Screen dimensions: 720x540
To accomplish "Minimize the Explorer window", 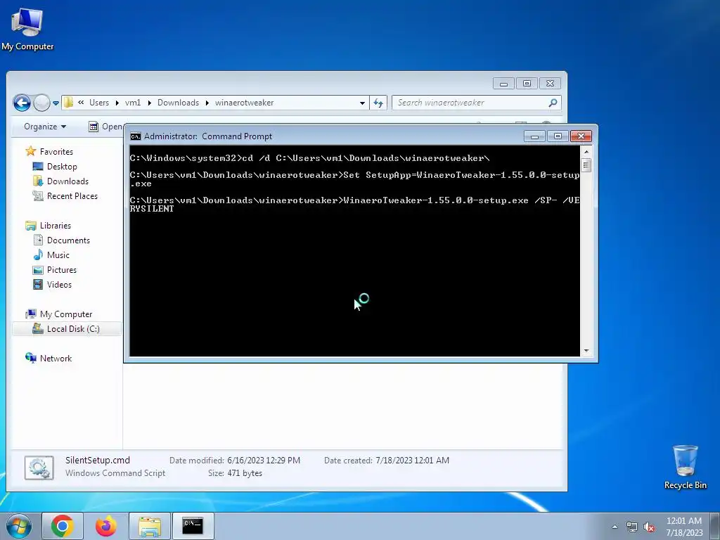I will point(503,83).
